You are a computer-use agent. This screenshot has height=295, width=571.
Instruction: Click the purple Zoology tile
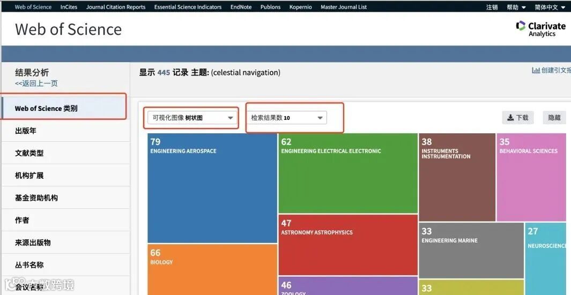348,286
